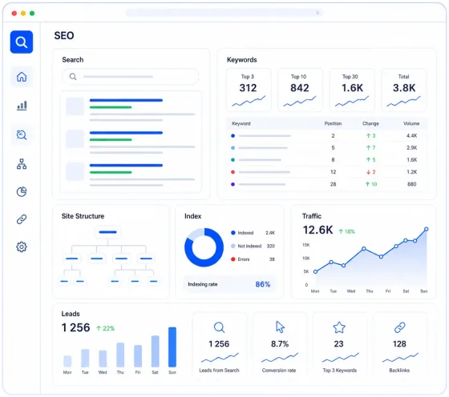Click the star icon above Top 3 Keywords
This screenshot has width=449, height=397.
click(x=339, y=327)
